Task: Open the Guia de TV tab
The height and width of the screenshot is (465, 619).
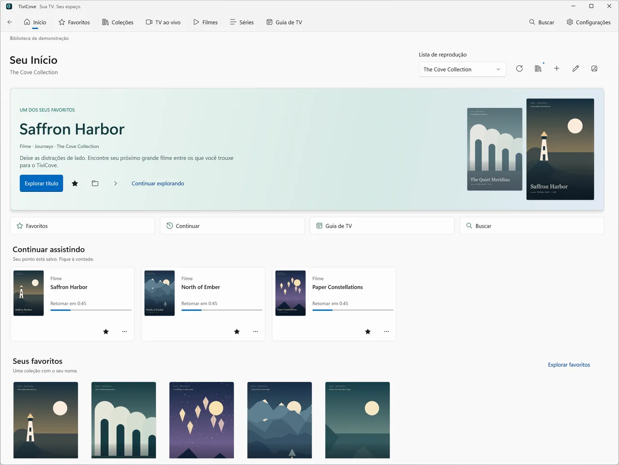Action: click(284, 22)
